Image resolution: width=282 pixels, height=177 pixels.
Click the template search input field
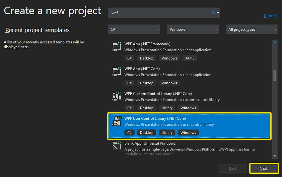tap(159, 13)
